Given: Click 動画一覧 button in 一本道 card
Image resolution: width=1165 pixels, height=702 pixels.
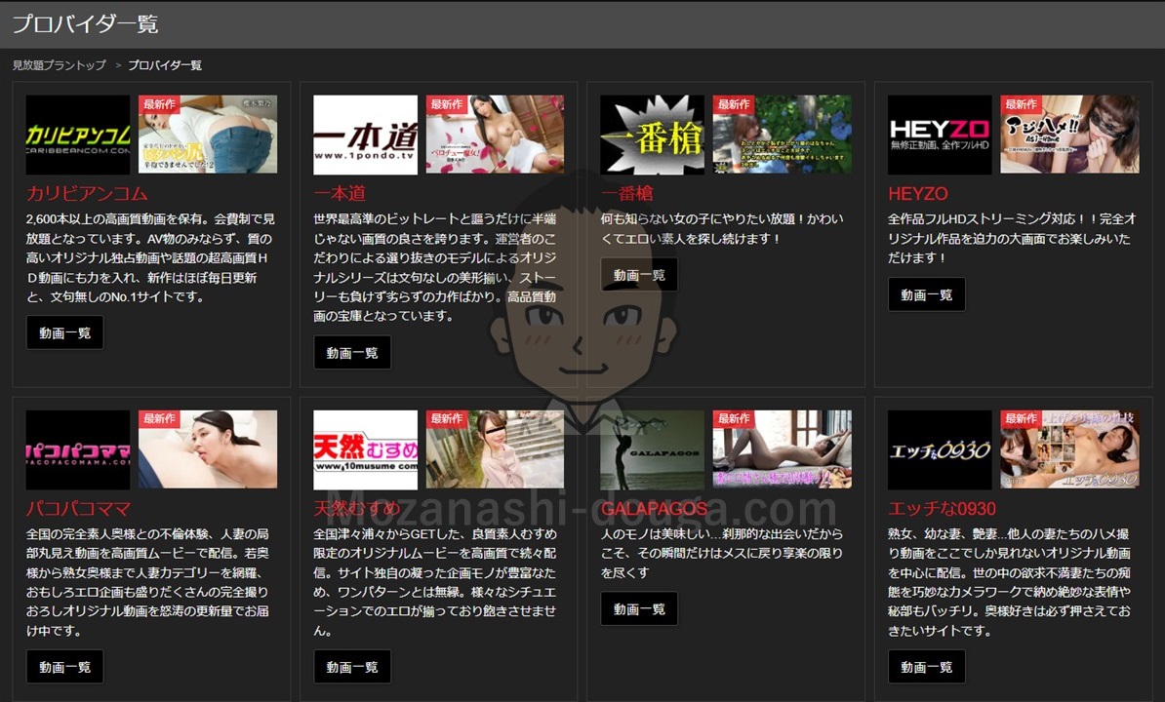Looking at the screenshot, I should [352, 353].
